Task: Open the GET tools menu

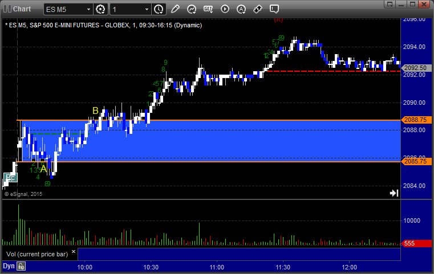Action: 208,9
